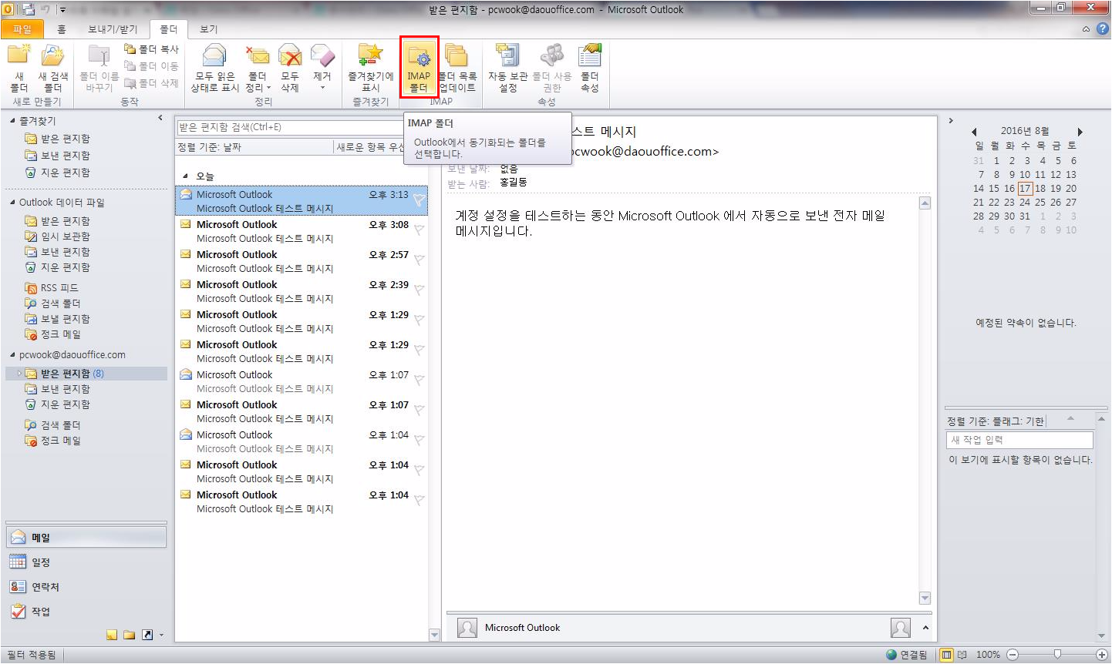1112x664 pixels.
Task: Open folder list icon in navigation bottom bar
Action: (x=129, y=635)
